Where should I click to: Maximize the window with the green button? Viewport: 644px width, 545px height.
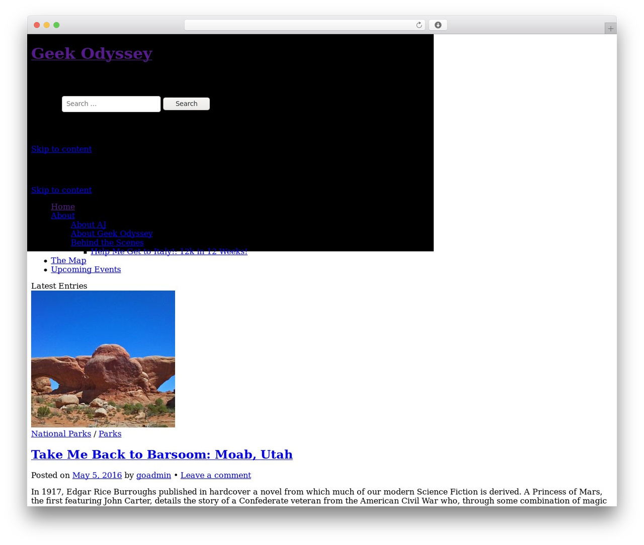pyautogui.click(x=56, y=25)
